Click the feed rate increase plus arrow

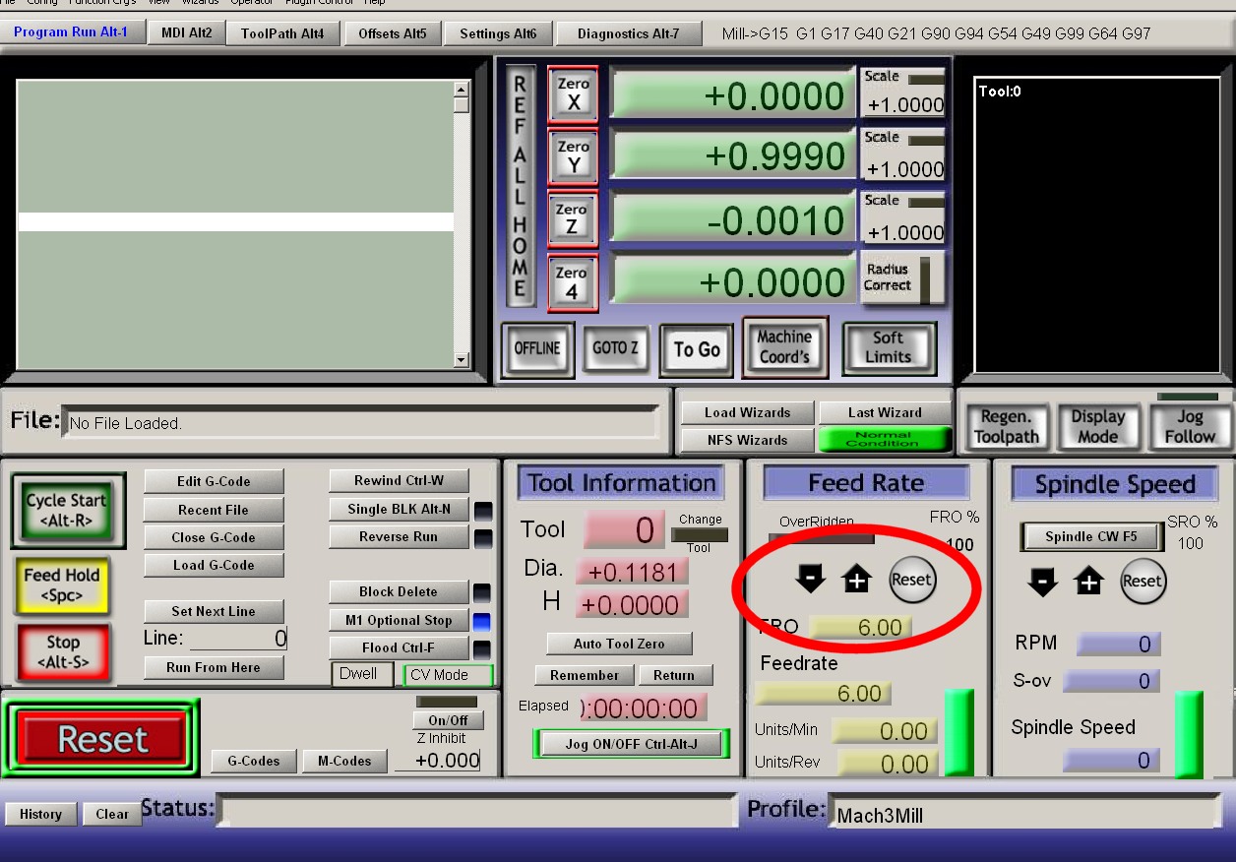857,581
